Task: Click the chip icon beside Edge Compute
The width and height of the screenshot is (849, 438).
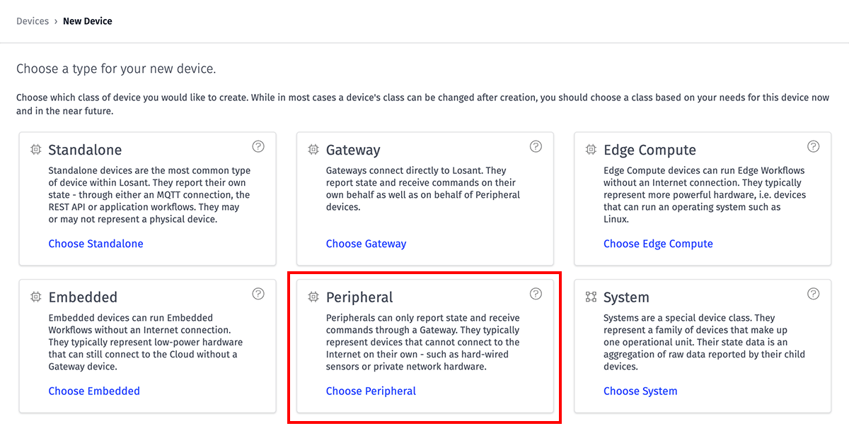Action: click(x=591, y=150)
